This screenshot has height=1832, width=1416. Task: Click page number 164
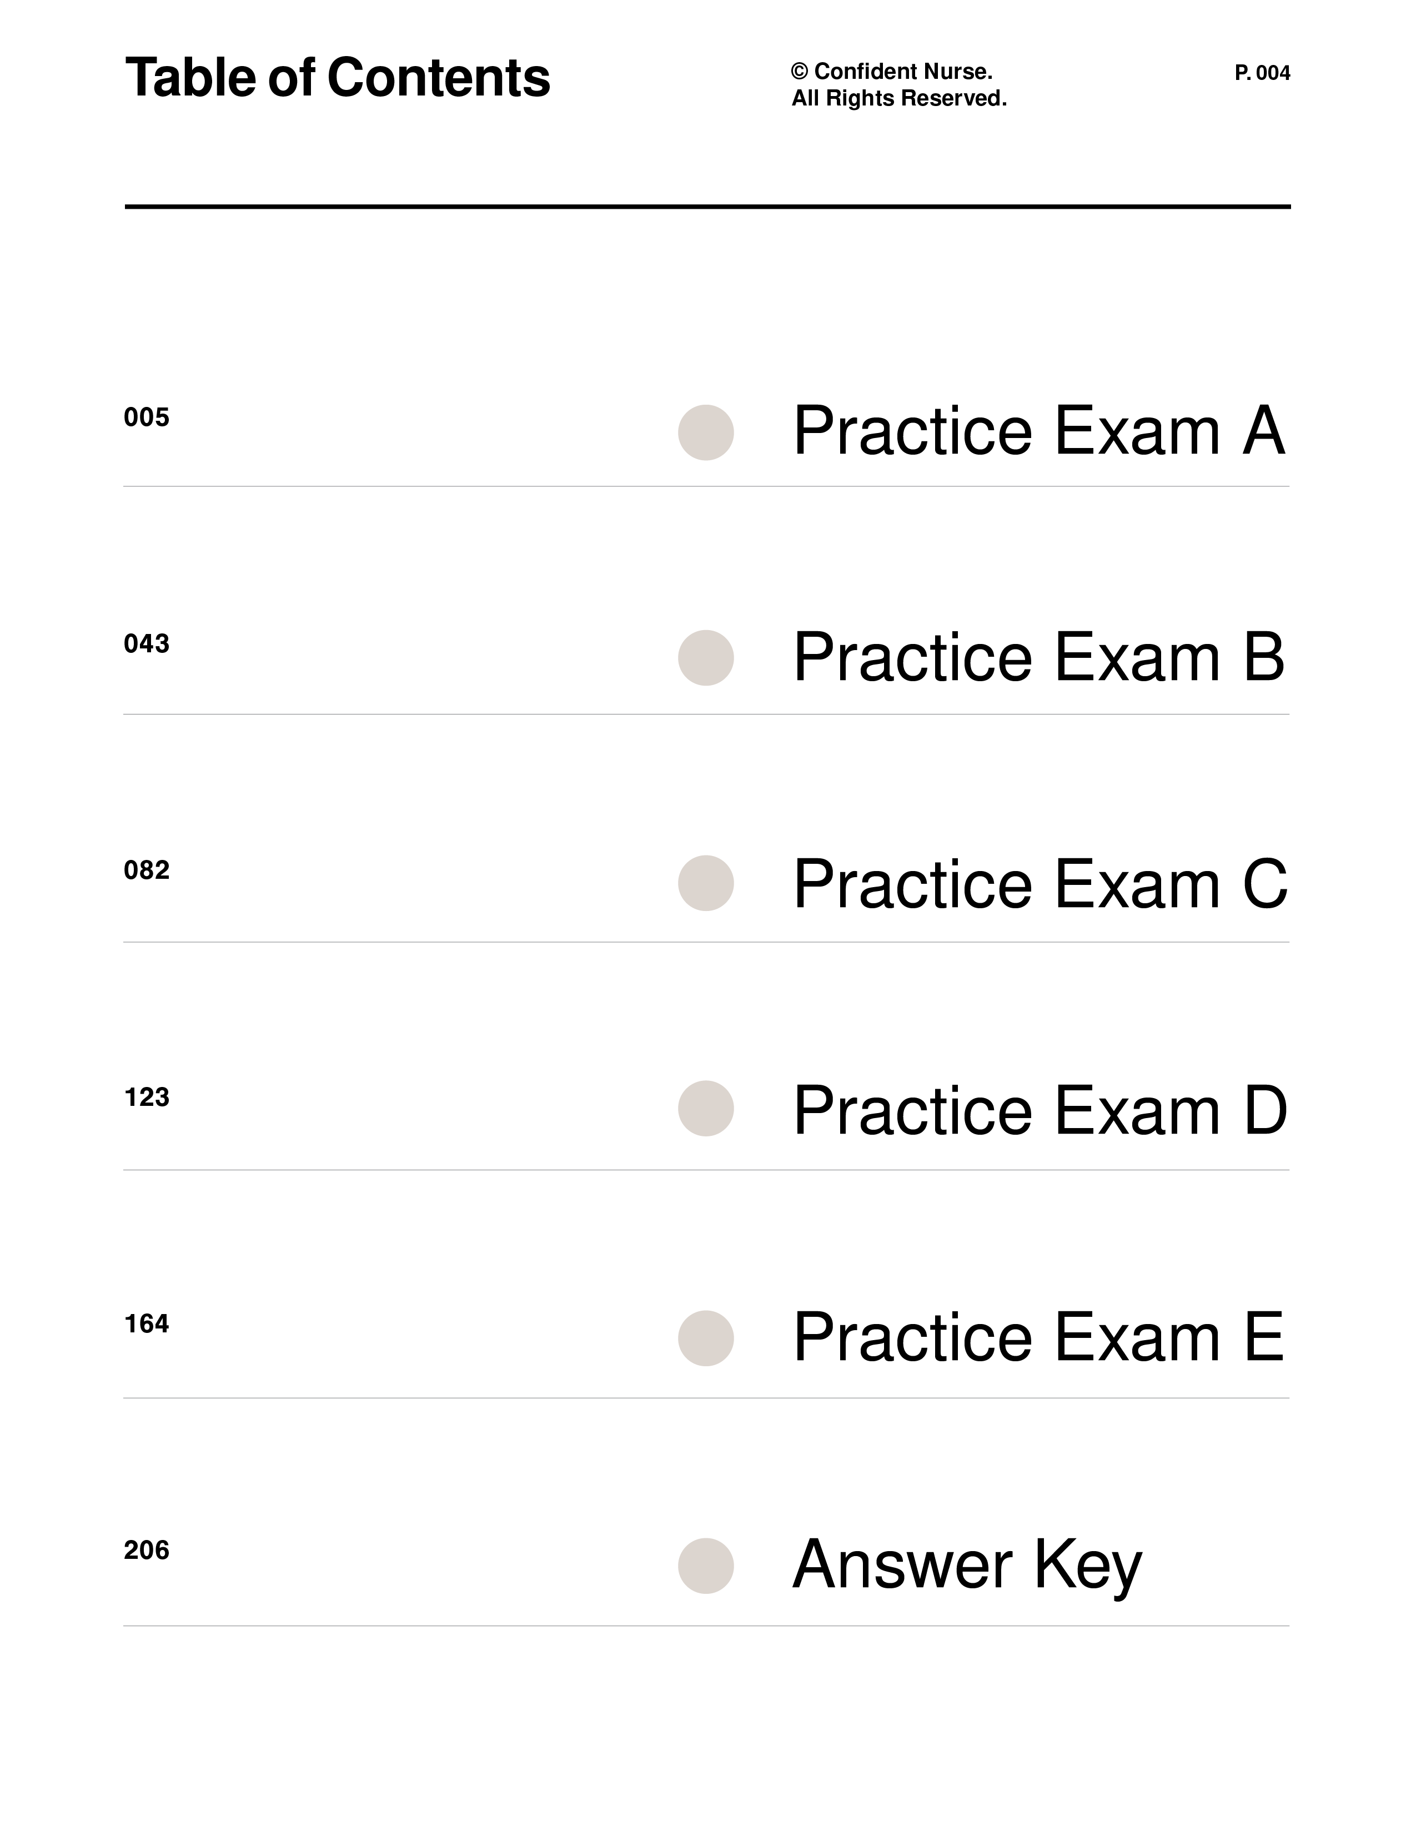(147, 1323)
